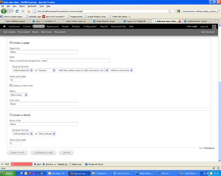Click the page 'Items per page' field
The width and height of the screenshot is (221, 176).
pos(15,80)
